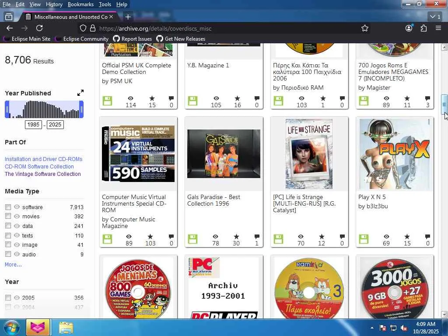
Task: Check the image media type checkbox
Action: [x=8, y=245]
